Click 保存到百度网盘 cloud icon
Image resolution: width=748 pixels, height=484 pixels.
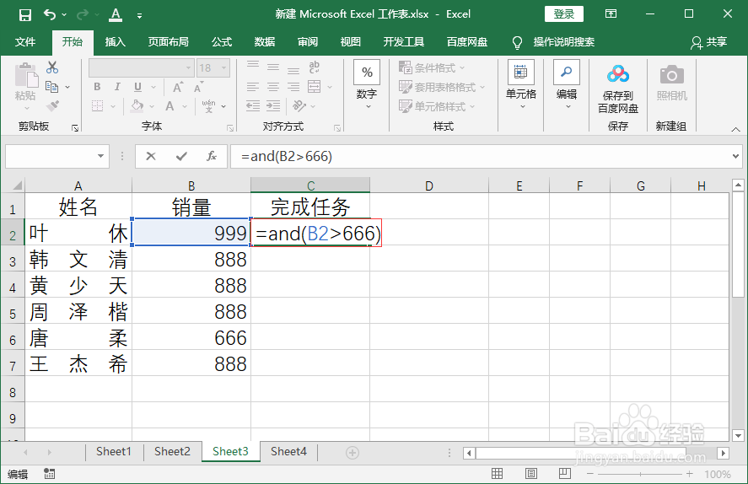tap(618, 75)
